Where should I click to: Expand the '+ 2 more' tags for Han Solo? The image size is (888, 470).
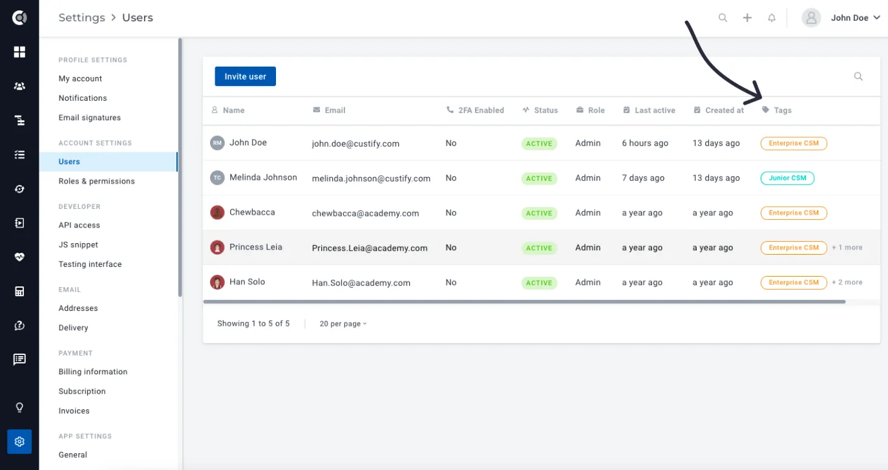pos(847,283)
